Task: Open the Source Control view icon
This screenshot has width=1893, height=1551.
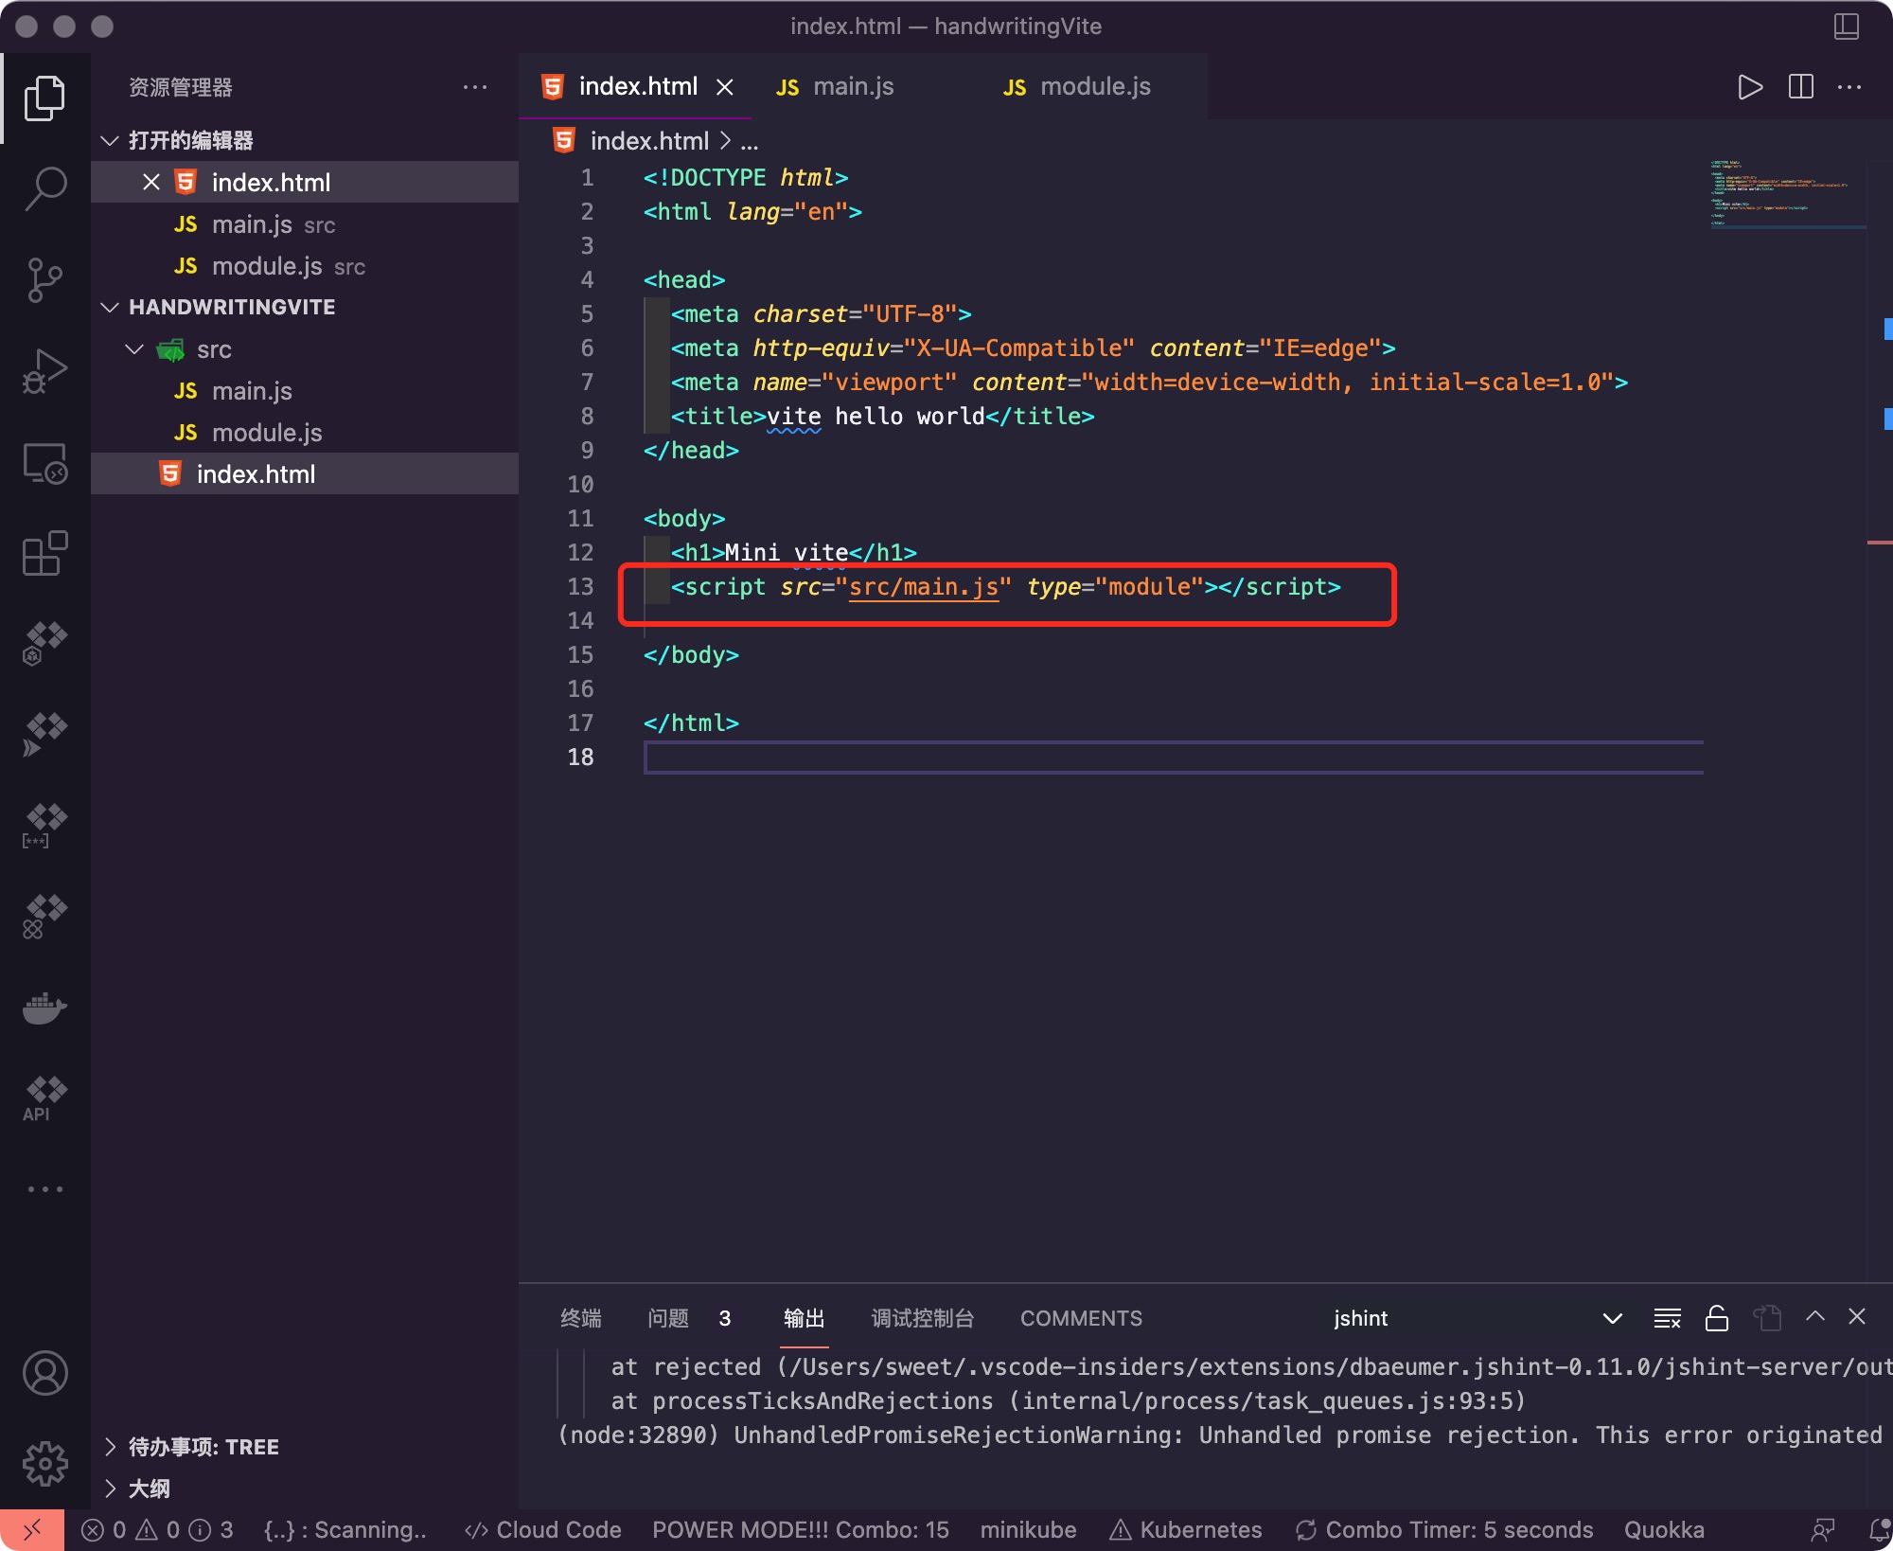Action: [x=44, y=279]
